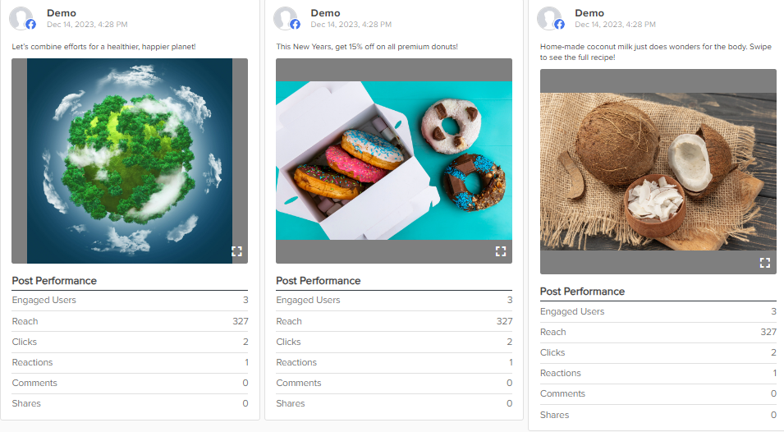Expand the donuts image to fullscreen

pos(501,251)
